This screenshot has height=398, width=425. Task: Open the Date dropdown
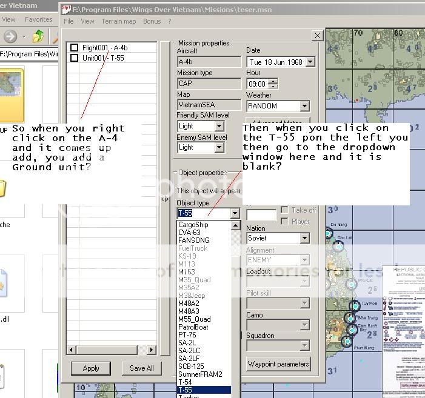coord(310,62)
